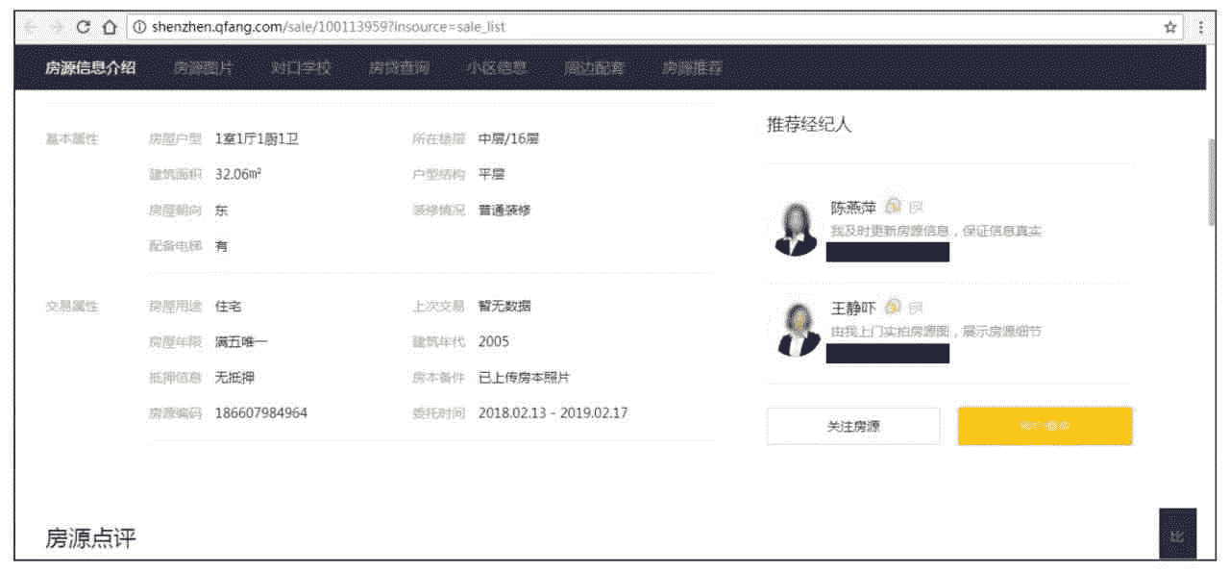Bookmark this page with the star icon
This screenshot has height=572, width=1230.
(1169, 27)
